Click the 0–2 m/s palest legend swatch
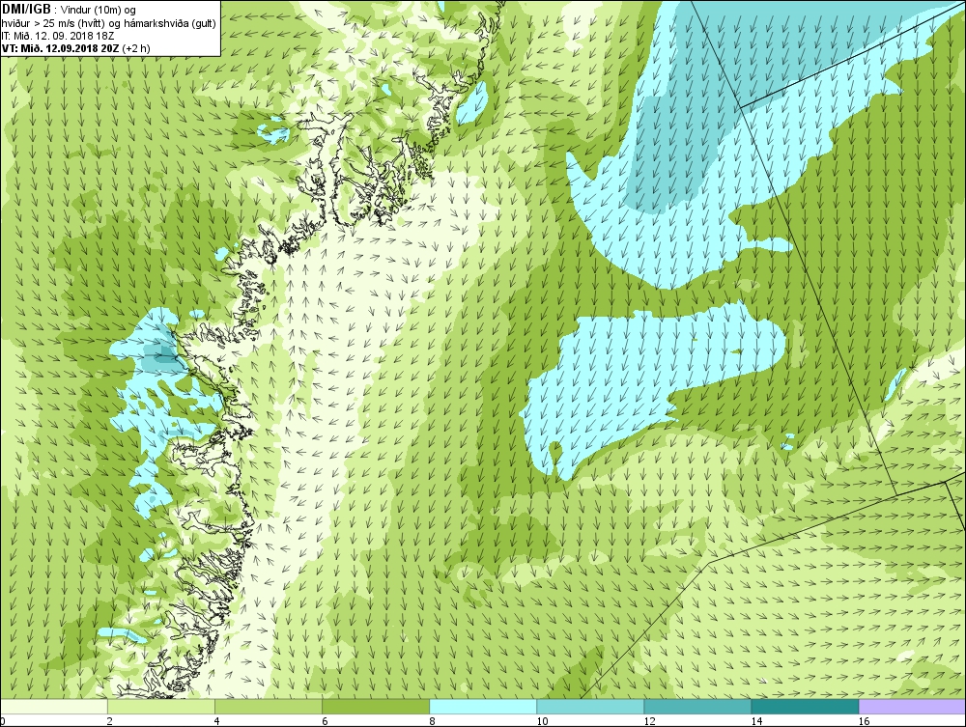 (x=54, y=706)
